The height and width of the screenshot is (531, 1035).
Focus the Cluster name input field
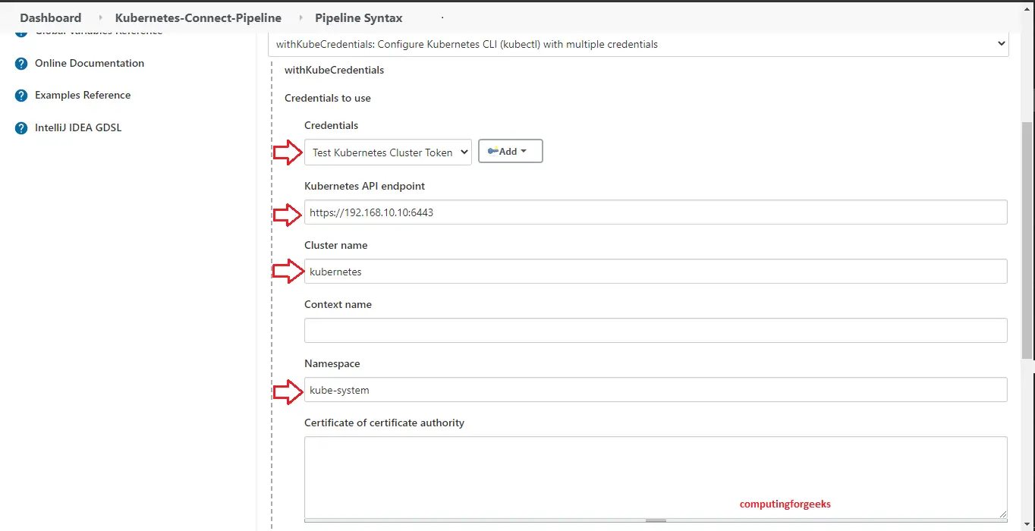[x=655, y=272]
